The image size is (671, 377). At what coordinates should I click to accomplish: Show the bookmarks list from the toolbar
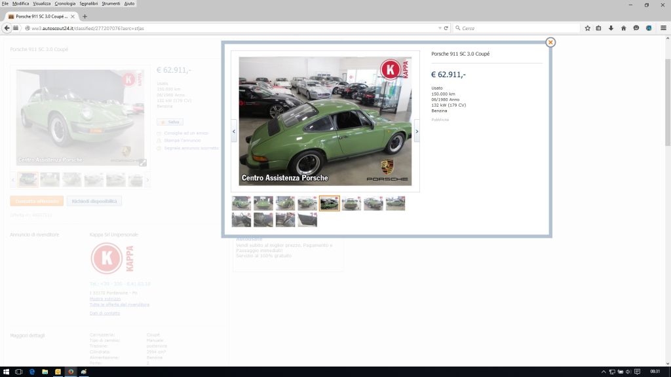point(599,28)
